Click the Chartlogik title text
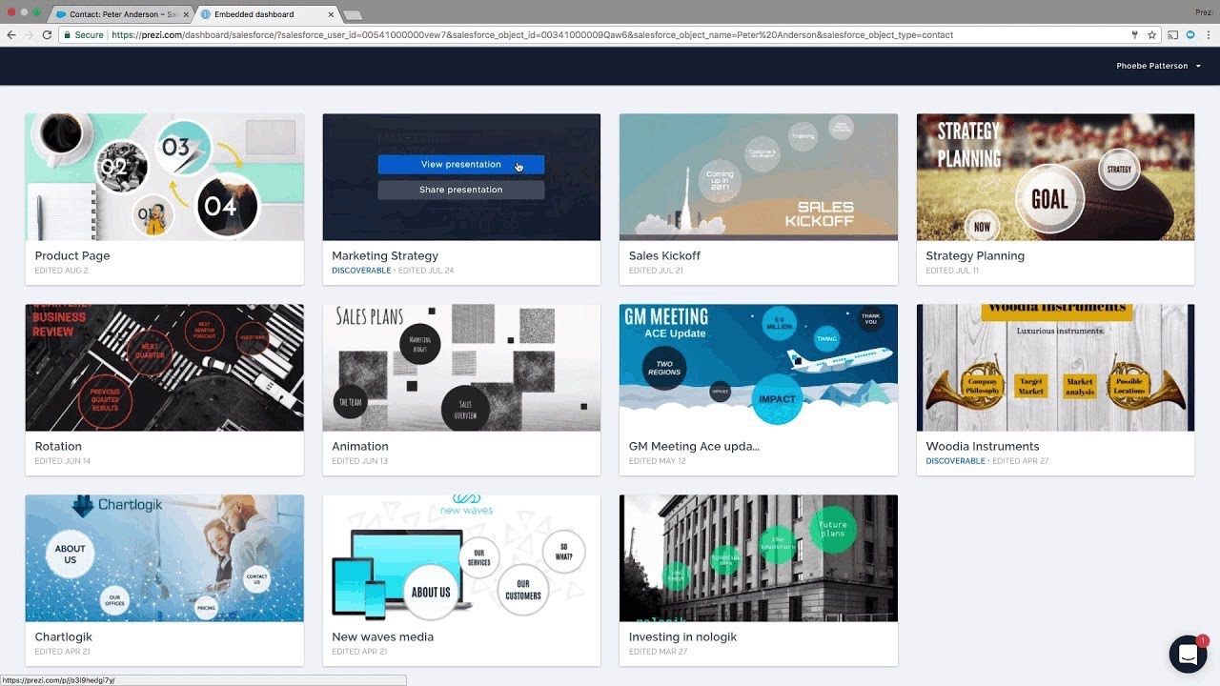The height and width of the screenshot is (686, 1220). [x=64, y=637]
